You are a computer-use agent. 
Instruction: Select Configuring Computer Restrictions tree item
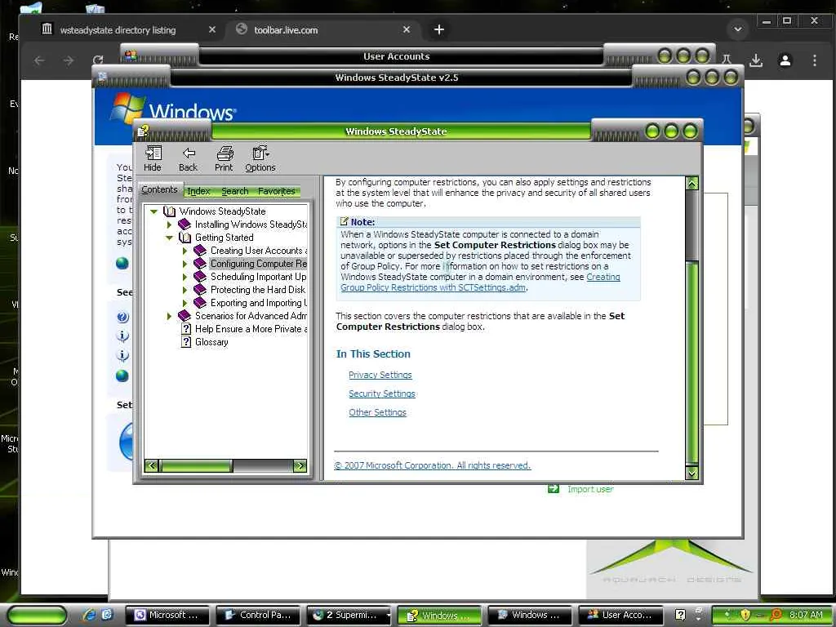pyautogui.click(x=258, y=264)
